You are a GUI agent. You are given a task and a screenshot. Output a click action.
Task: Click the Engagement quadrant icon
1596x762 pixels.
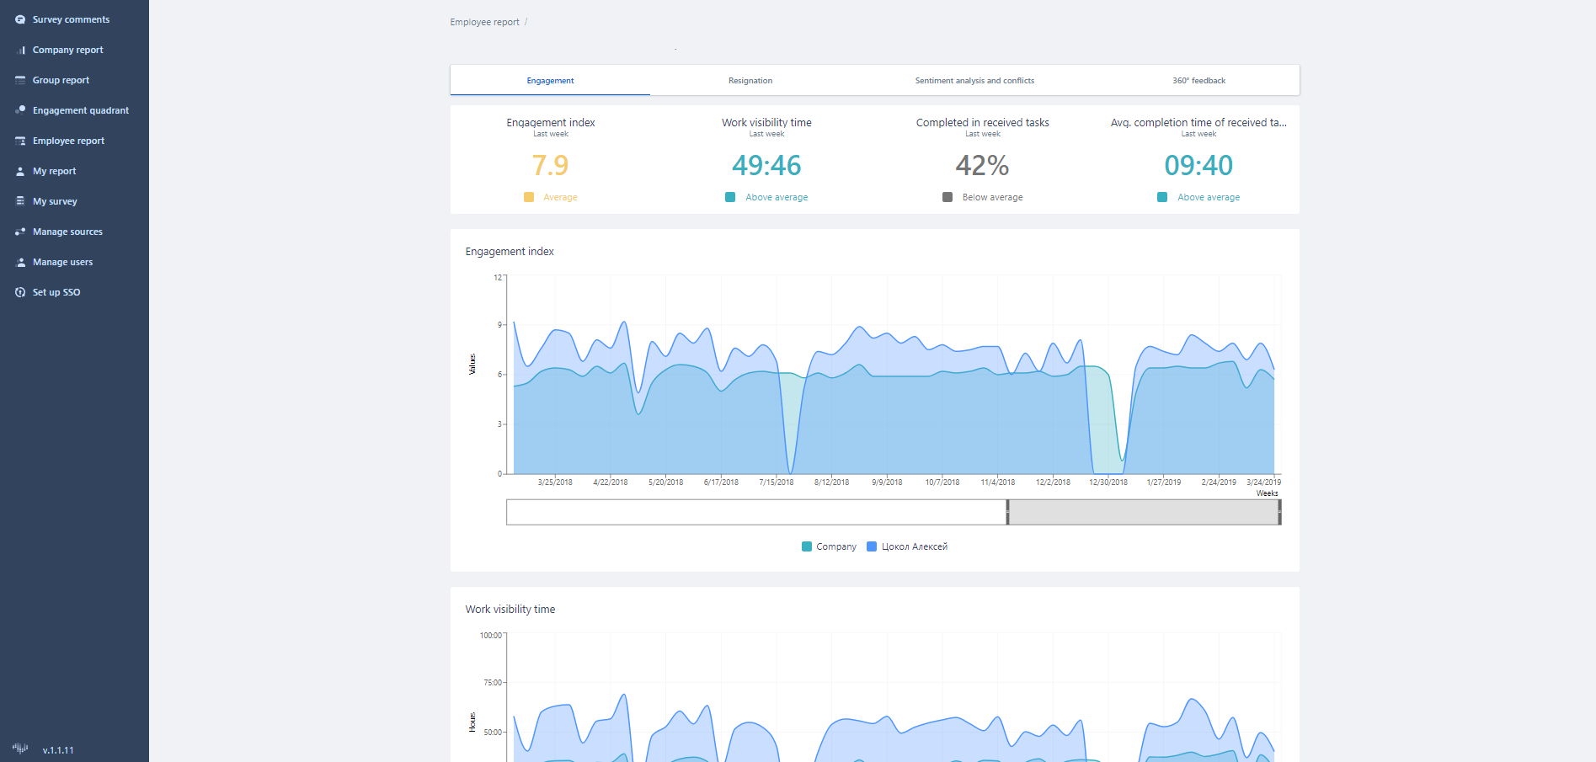click(x=20, y=110)
